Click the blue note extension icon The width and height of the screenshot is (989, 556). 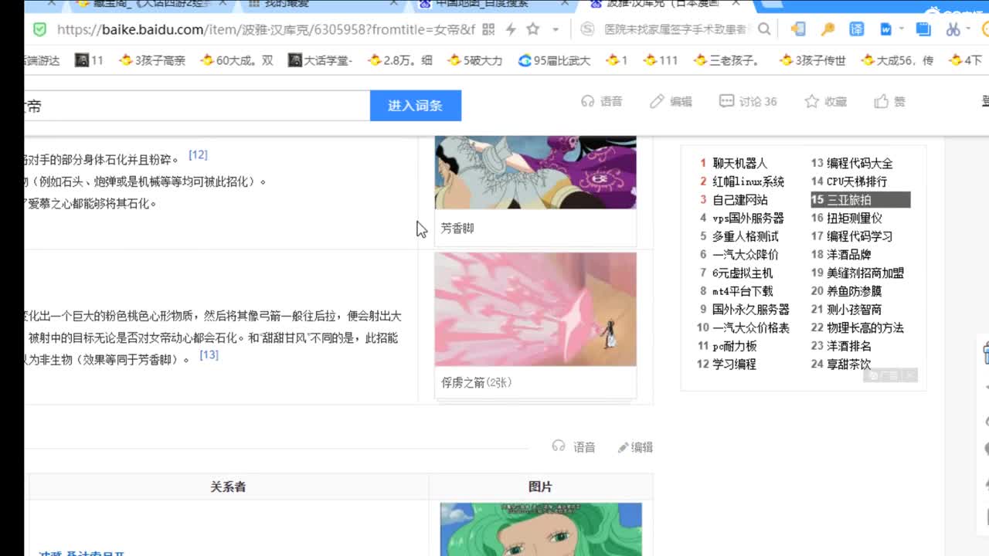point(923,29)
